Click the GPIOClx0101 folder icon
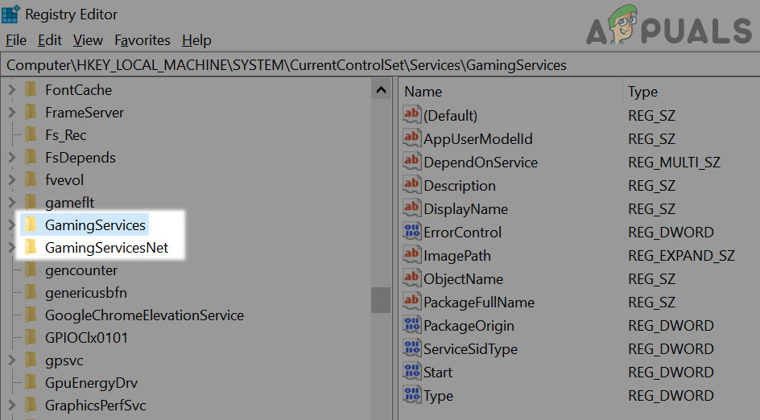This screenshot has height=420, width=760. 31,338
